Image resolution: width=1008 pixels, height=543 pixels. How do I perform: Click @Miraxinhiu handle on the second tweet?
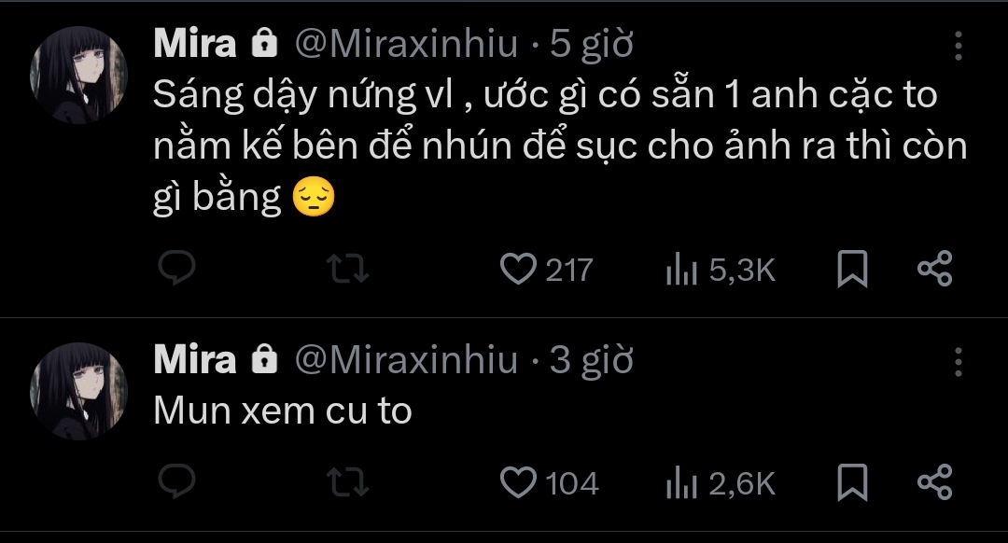pyautogui.click(x=406, y=359)
